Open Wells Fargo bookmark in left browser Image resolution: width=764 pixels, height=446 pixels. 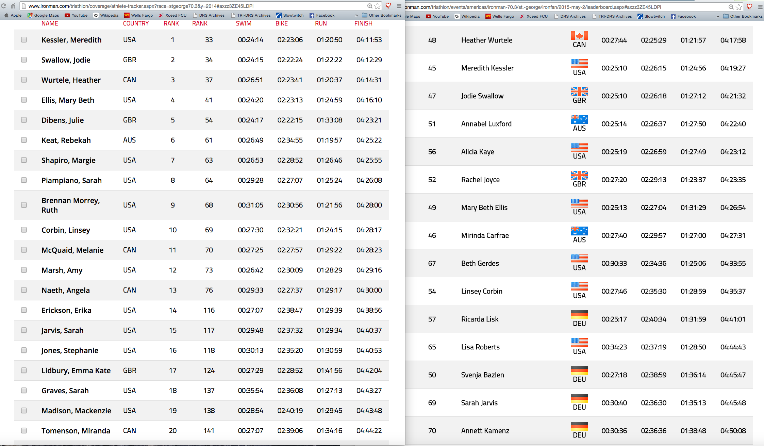[138, 15]
